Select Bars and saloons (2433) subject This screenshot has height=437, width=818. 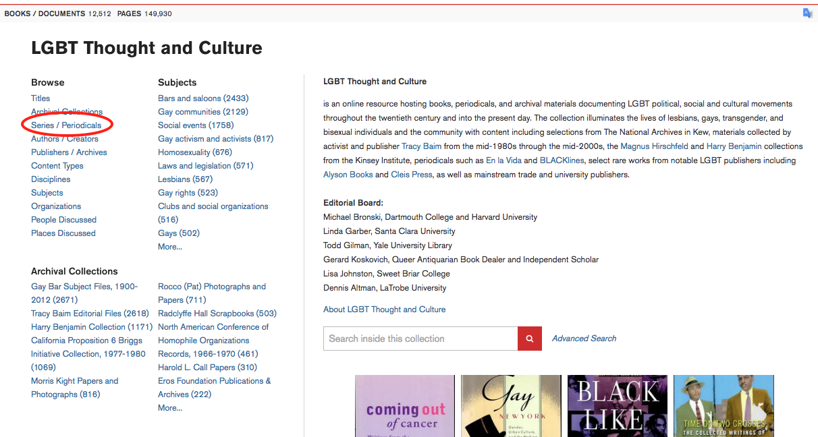203,98
